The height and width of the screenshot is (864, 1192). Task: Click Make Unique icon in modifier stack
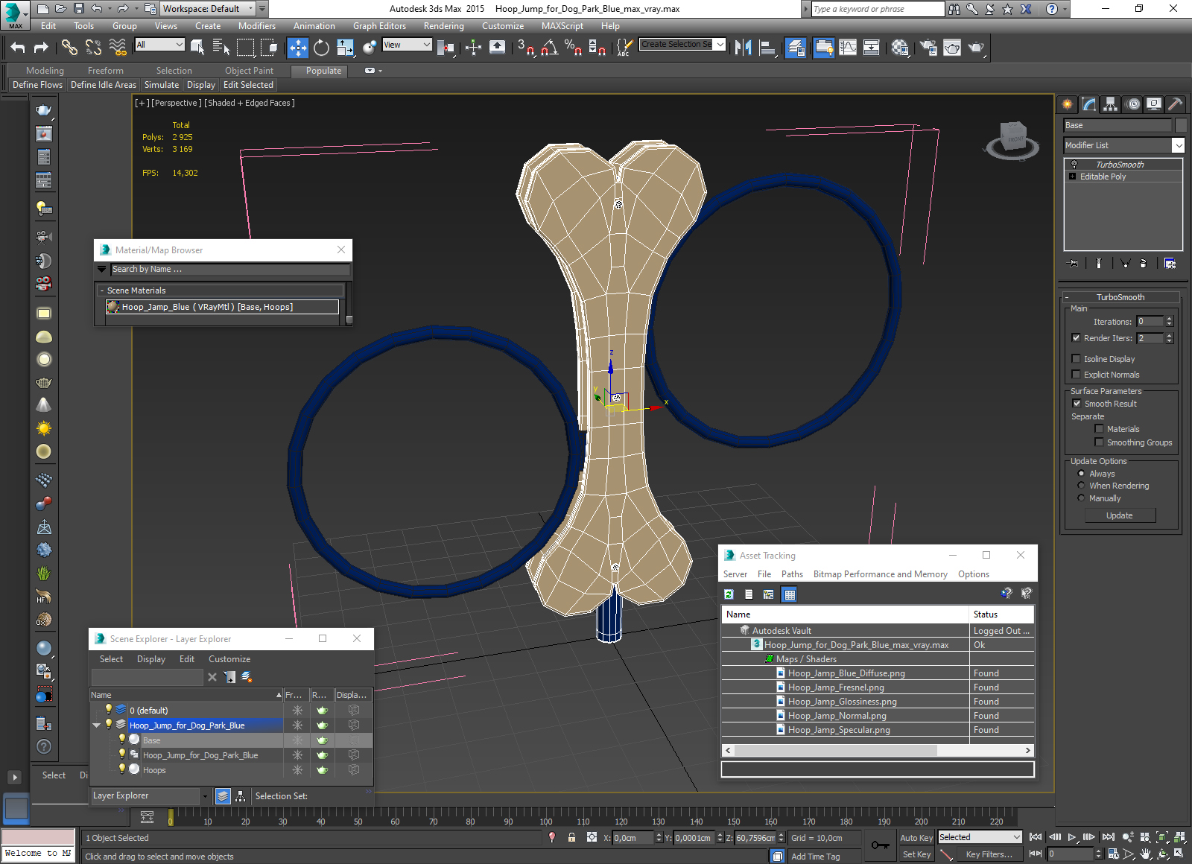pyautogui.click(x=1125, y=263)
